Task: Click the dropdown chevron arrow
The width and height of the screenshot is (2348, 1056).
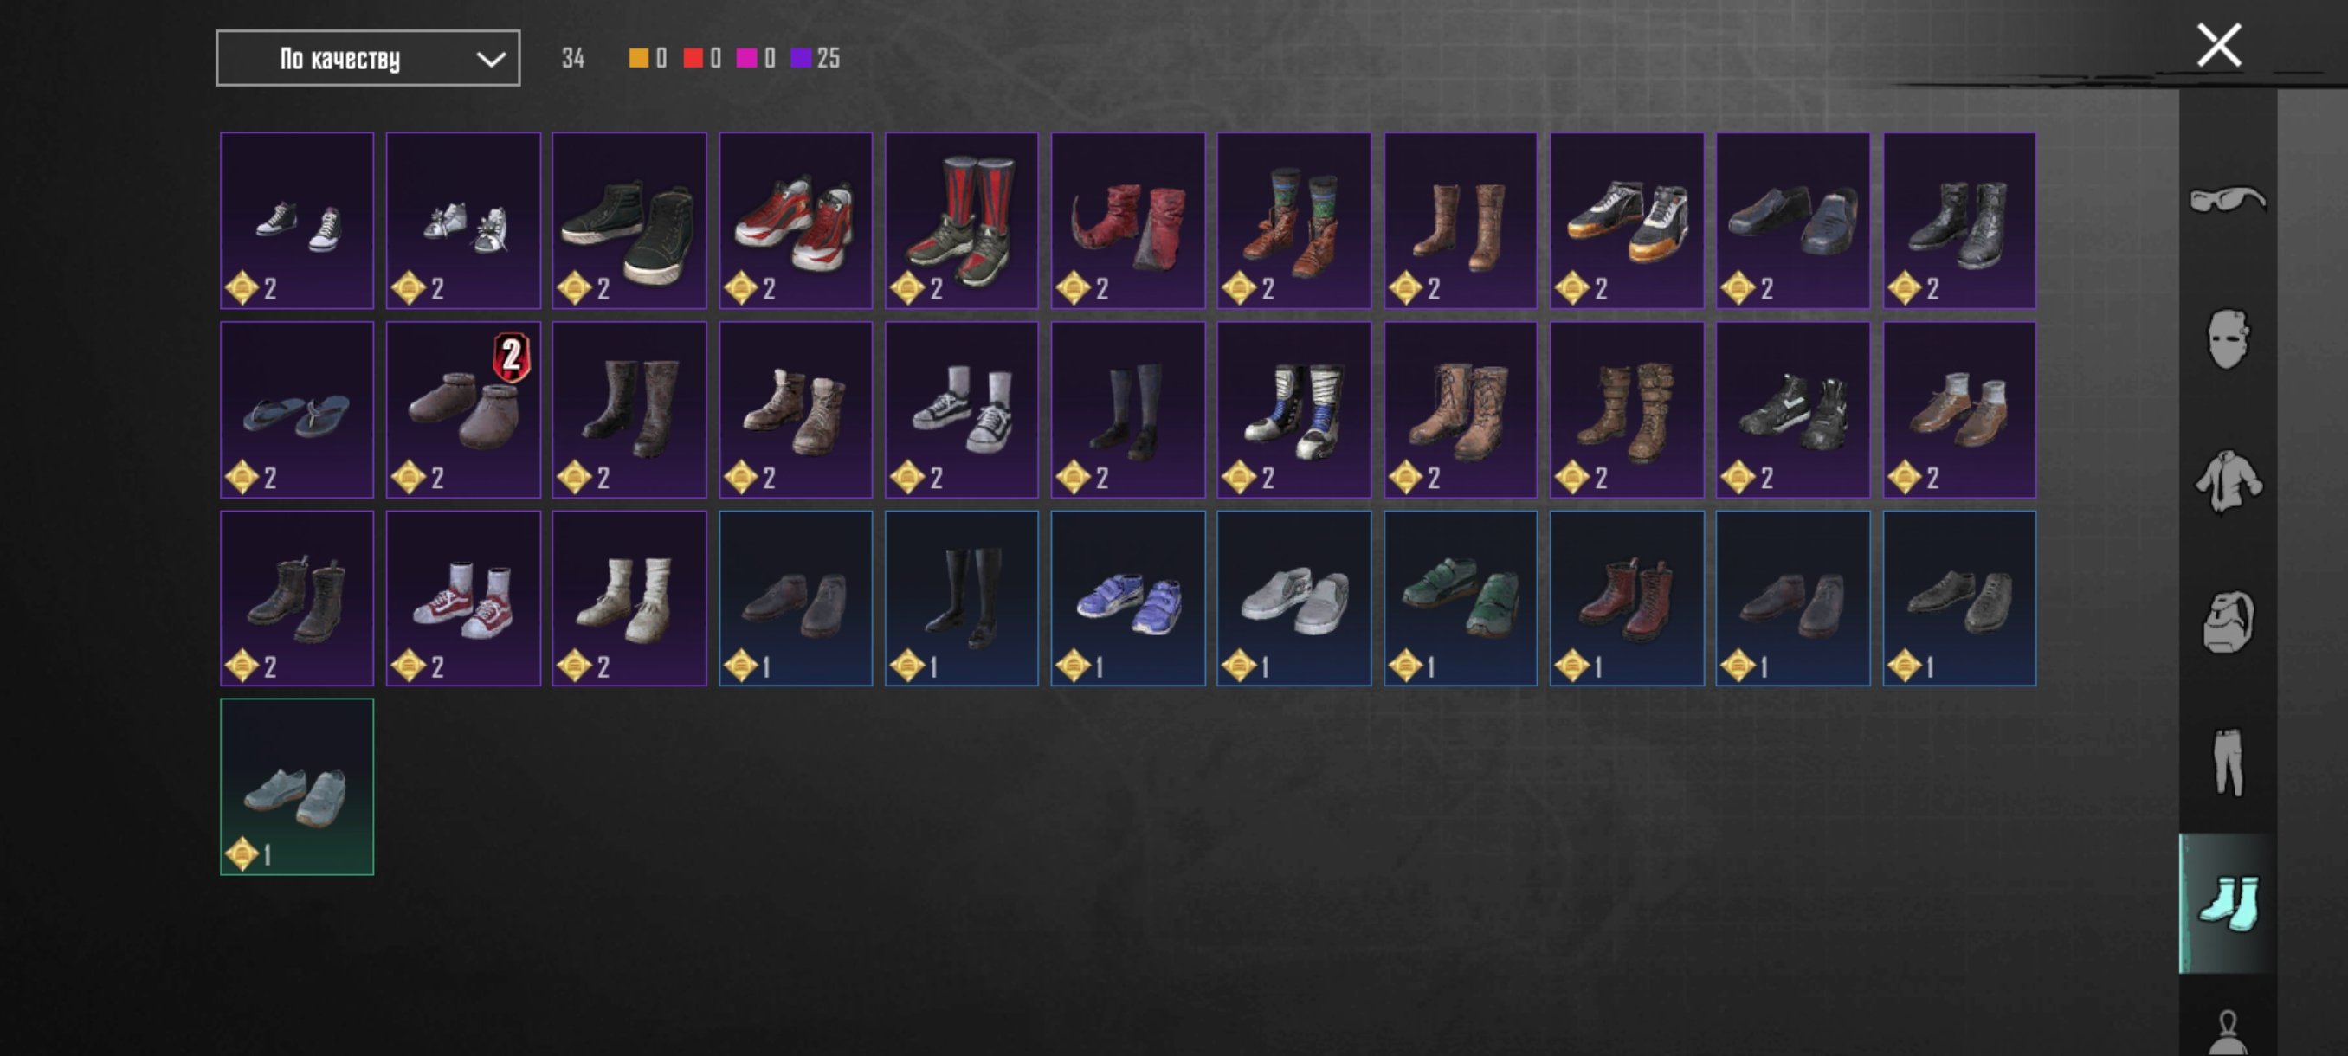Action: pyautogui.click(x=490, y=59)
